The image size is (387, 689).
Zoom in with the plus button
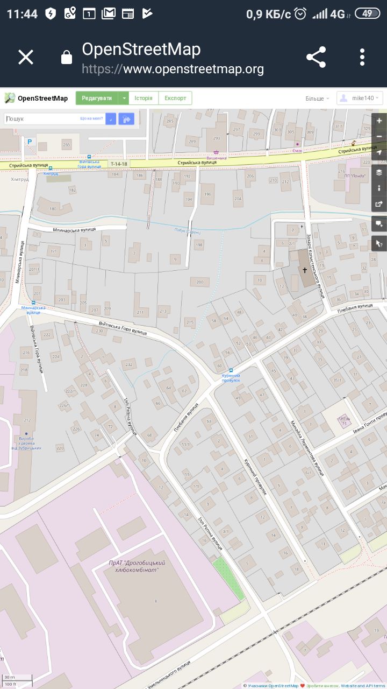coord(379,121)
